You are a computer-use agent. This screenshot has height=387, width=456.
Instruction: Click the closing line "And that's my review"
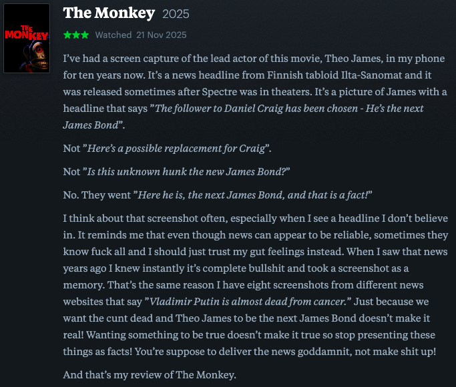tap(148, 374)
